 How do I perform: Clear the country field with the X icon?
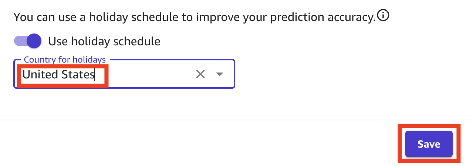200,74
